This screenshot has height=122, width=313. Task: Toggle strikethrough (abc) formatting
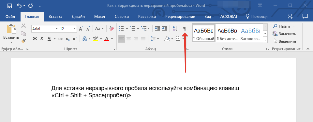[60, 39]
